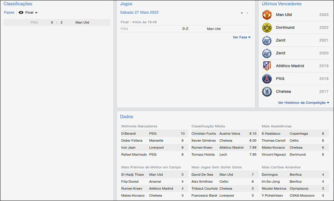
Task: Open Ver Histórico da Competição link
Action: coord(303,103)
